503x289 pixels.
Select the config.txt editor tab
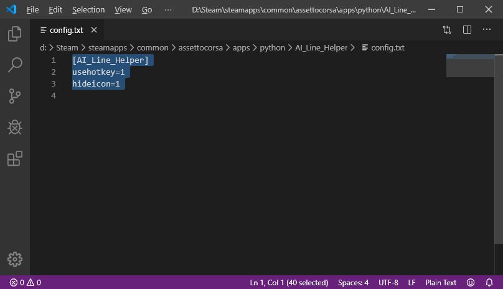click(x=67, y=29)
